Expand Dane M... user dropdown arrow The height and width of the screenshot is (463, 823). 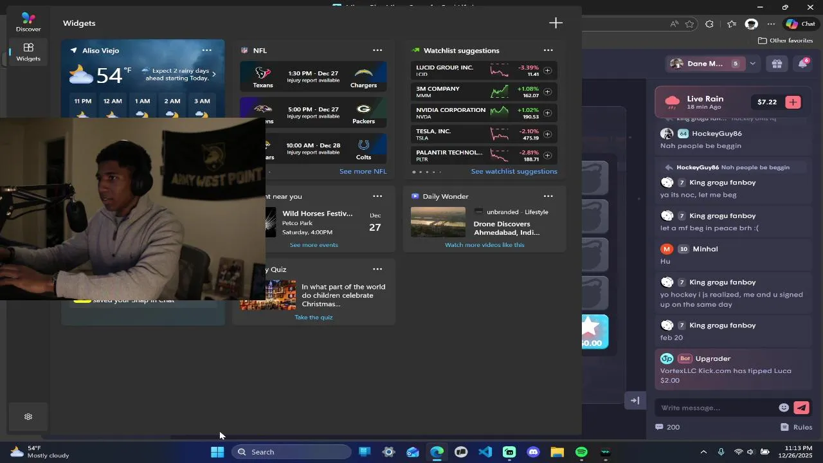tap(752, 64)
